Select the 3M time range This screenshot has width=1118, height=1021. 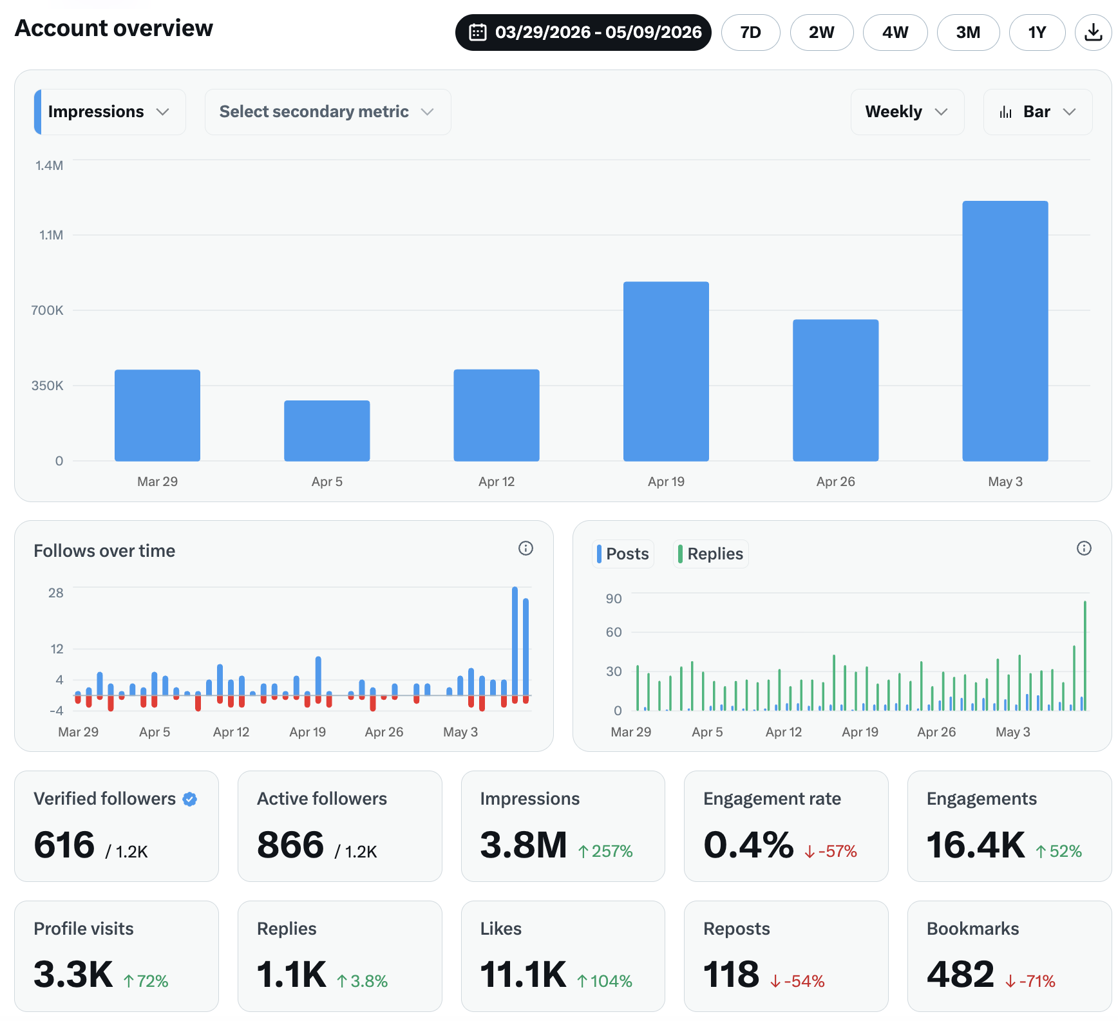(x=968, y=32)
